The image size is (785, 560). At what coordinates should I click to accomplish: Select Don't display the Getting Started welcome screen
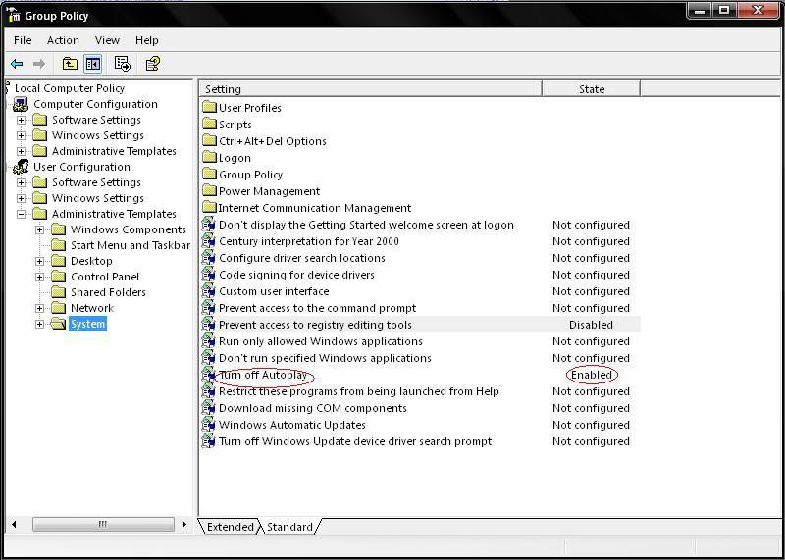click(366, 225)
